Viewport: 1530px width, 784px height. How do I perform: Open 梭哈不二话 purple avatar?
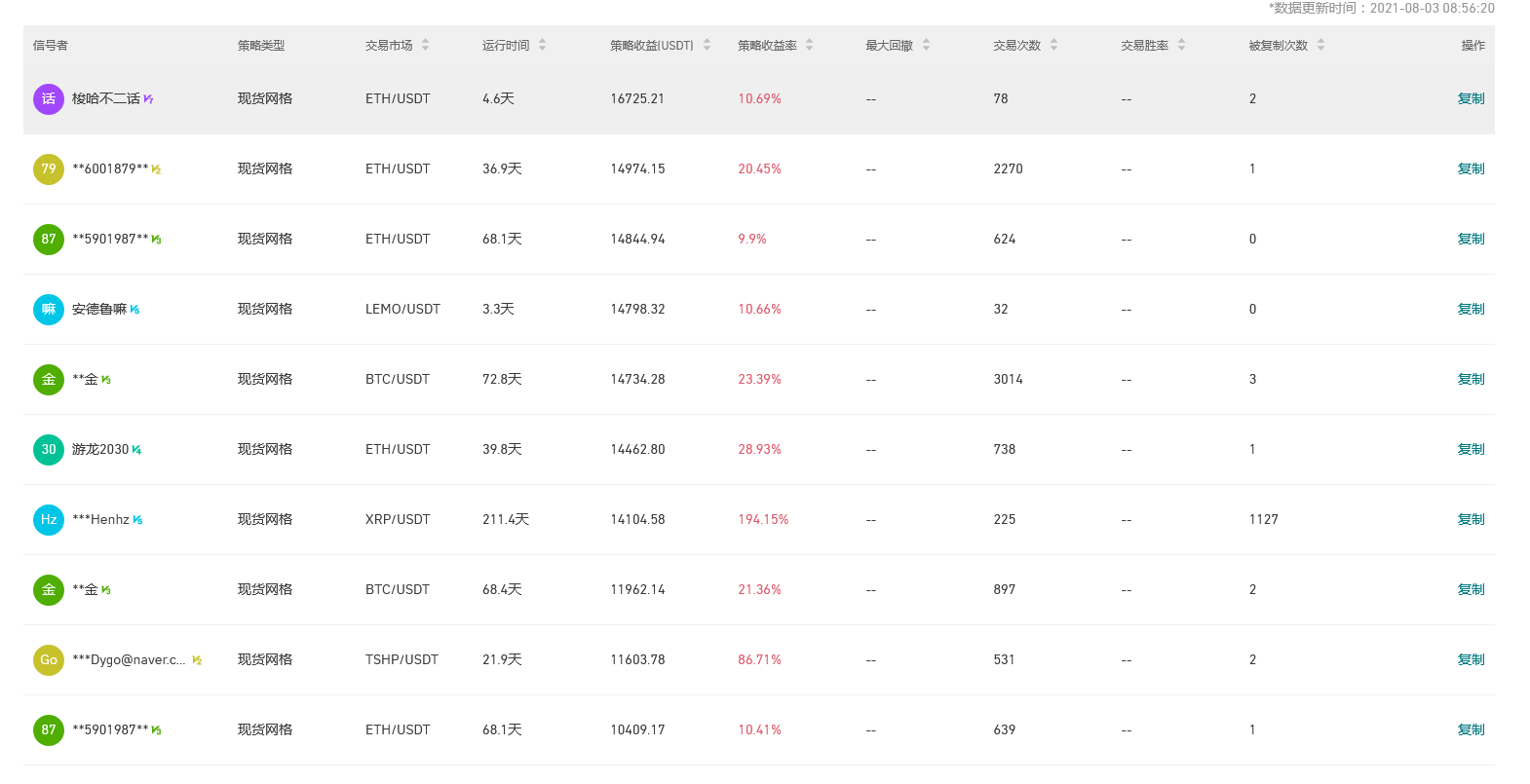pos(49,99)
